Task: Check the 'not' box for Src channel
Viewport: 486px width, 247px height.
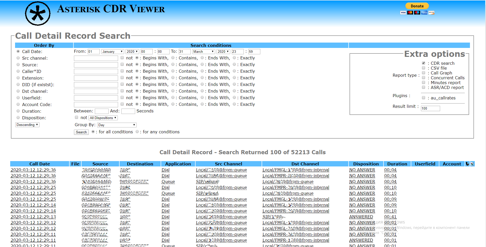Action: [x=122, y=58]
